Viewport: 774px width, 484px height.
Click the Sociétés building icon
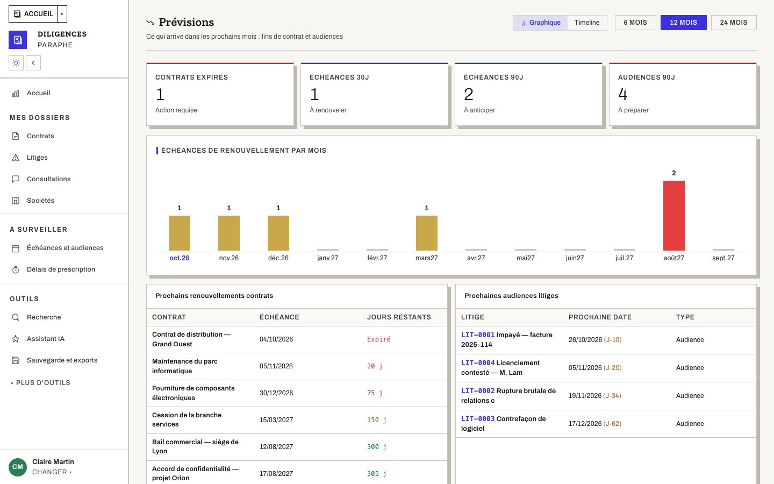point(16,201)
